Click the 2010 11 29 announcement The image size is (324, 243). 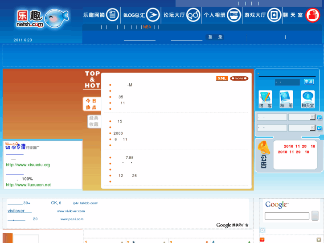click(x=293, y=152)
